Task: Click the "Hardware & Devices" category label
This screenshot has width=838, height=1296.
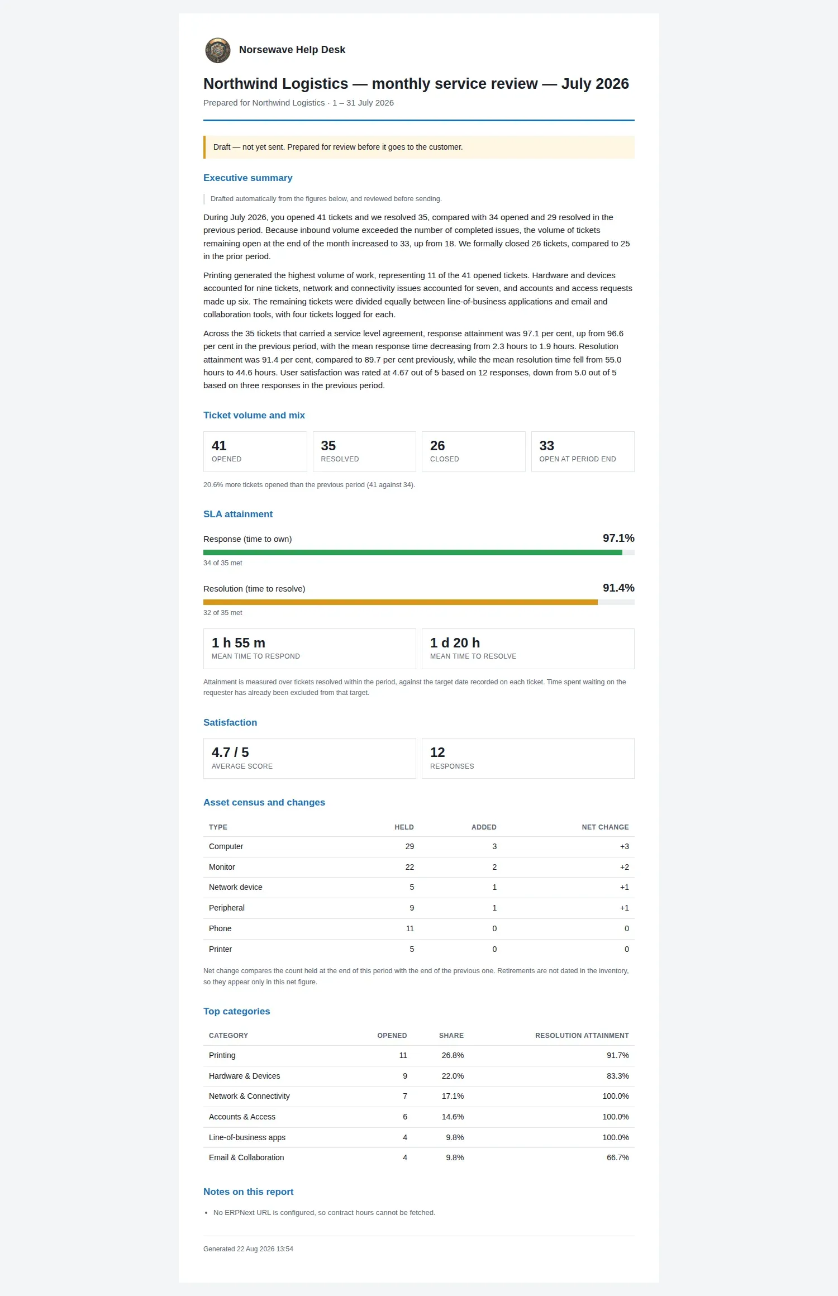Action: coord(245,1076)
